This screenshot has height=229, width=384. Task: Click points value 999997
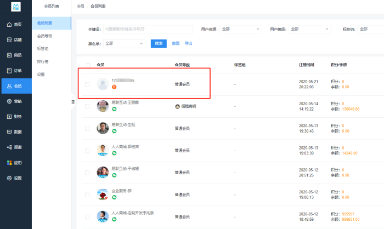click(348, 214)
